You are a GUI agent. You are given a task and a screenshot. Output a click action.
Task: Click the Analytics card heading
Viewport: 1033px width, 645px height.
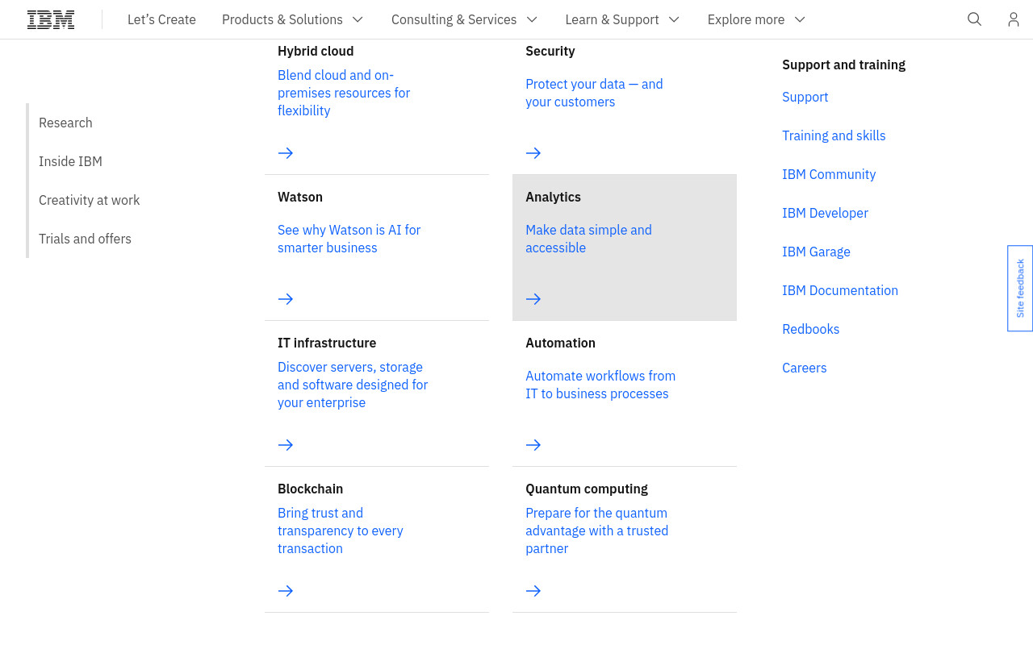[x=553, y=197]
